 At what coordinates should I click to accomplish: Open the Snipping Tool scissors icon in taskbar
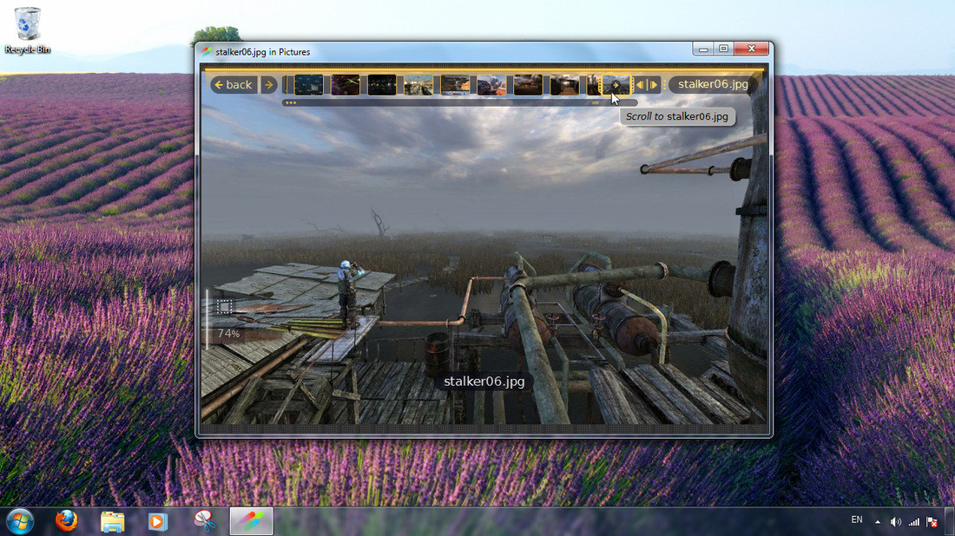[x=205, y=521]
